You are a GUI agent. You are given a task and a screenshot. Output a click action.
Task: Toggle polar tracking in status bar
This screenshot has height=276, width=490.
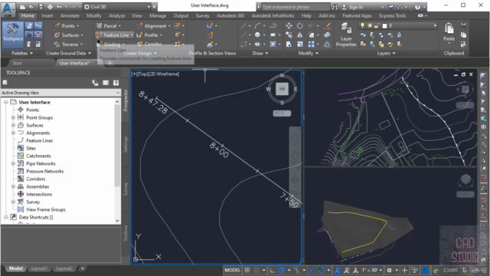(x=282, y=270)
